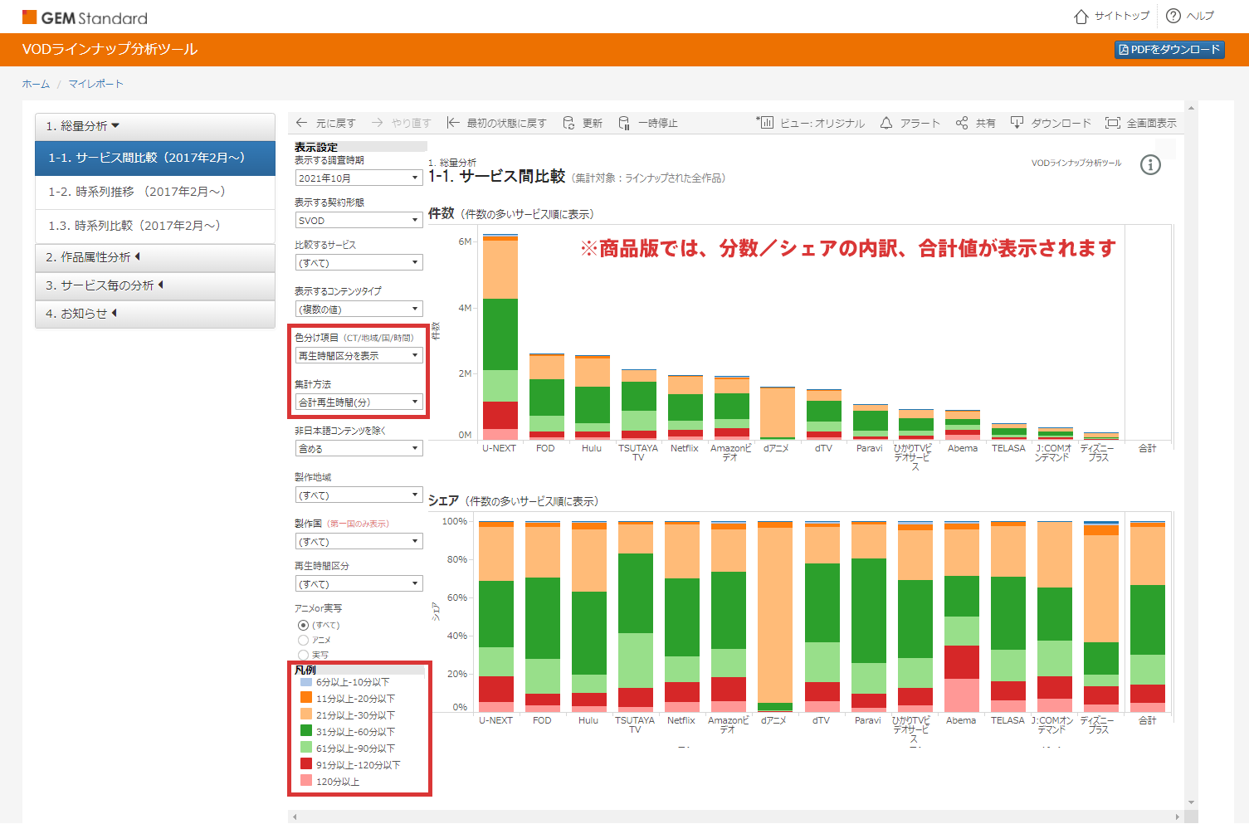The width and height of the screenshot is (1249, 824).
Task: Open the 集計方法 dropdown showing 合計再生時間(分)
Action: [x=359, y=402]
